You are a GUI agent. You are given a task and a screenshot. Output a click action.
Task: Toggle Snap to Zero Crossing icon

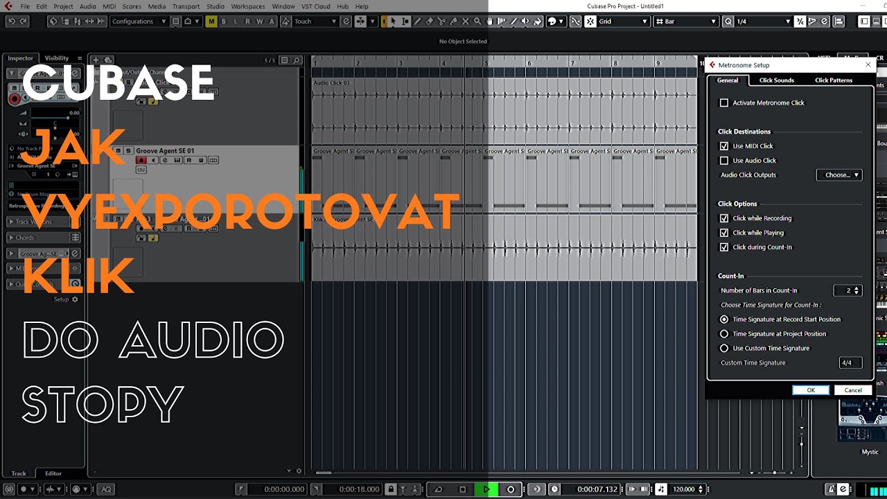click(x=576, y=21)
